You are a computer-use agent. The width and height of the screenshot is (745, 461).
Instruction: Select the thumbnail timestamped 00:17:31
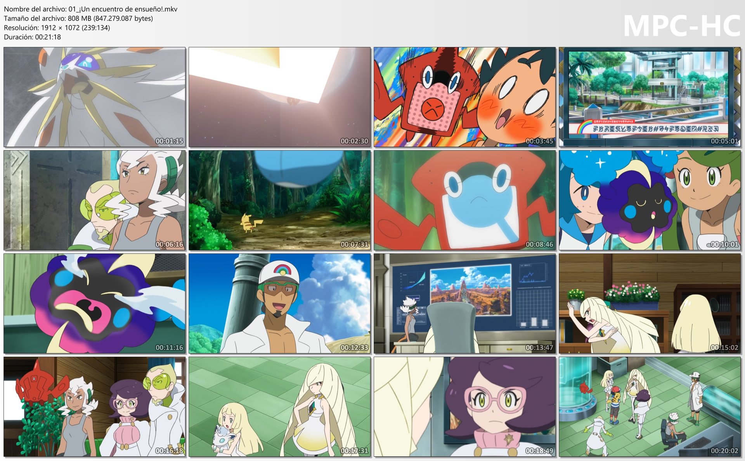pos(280,407)
